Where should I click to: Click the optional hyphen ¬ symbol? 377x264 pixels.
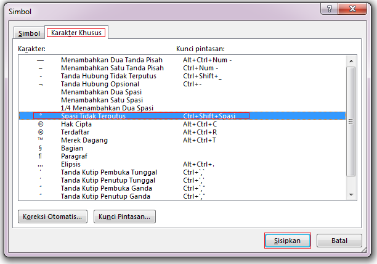pyautogui.click(x=41, y=85)
